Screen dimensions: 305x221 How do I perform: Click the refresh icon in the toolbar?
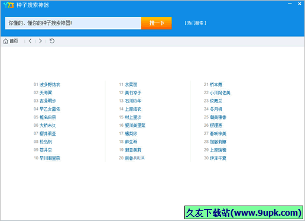point(52,41)
